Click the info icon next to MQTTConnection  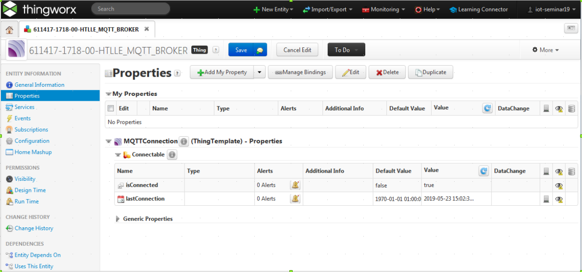(x=184, y=142)
